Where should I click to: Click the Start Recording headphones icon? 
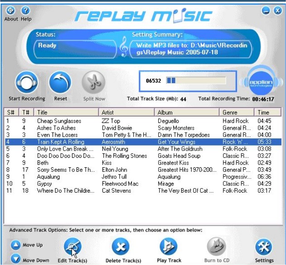coord(27,83)
